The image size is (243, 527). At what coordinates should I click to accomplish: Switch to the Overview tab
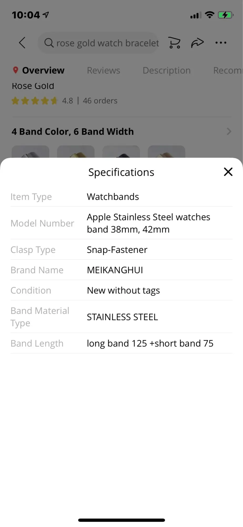(x=43, y=70)
